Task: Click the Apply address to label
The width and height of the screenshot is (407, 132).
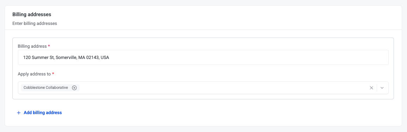Action: [34, 74]
